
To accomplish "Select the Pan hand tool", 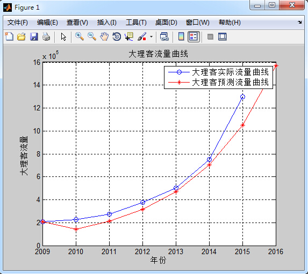I will click(104, 36).
